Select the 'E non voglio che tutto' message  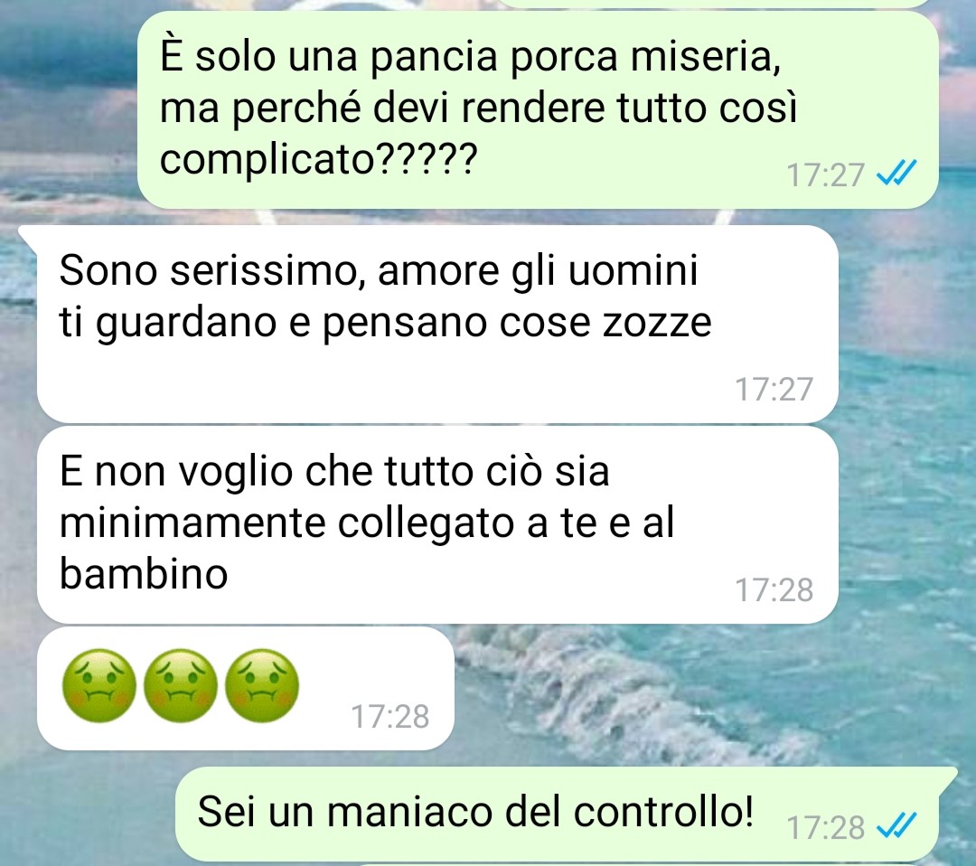pos(437,525)
